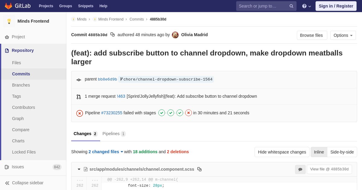
Task: Open the help menu dropdown arrow
Action: (310, 6)
